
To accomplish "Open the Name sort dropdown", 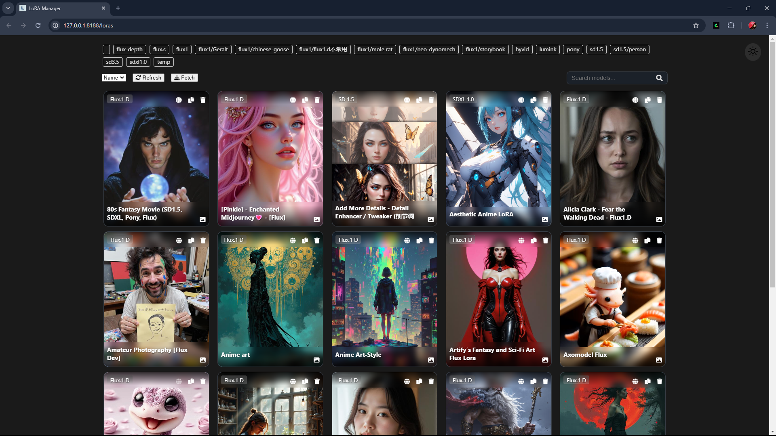I will (114, 78).
